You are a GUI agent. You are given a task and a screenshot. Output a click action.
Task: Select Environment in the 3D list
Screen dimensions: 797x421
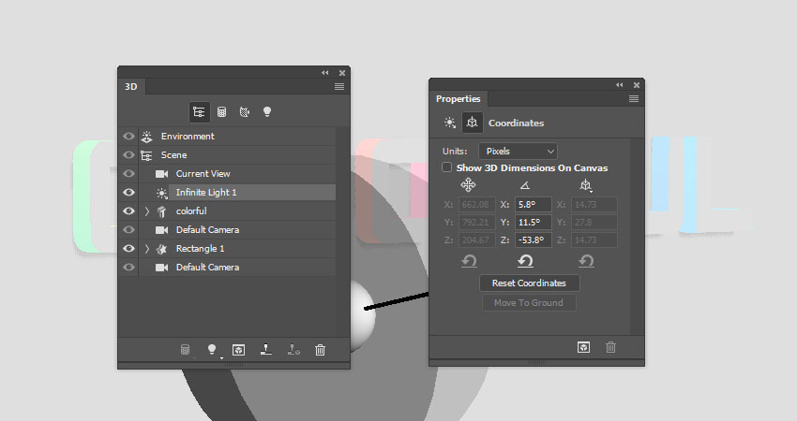pyautogui.click(x=237, y=136)
